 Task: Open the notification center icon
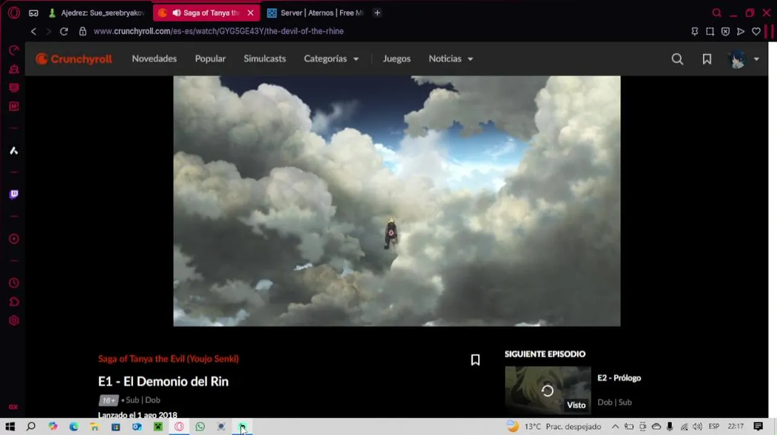click(x=758, y=427)
